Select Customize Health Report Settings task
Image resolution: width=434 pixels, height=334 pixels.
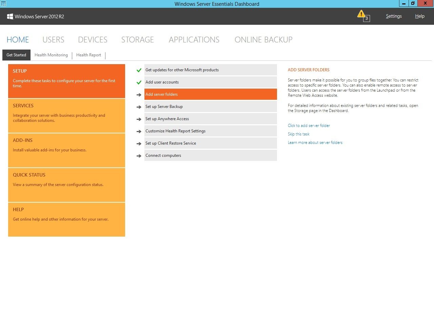tap(211, 131)
